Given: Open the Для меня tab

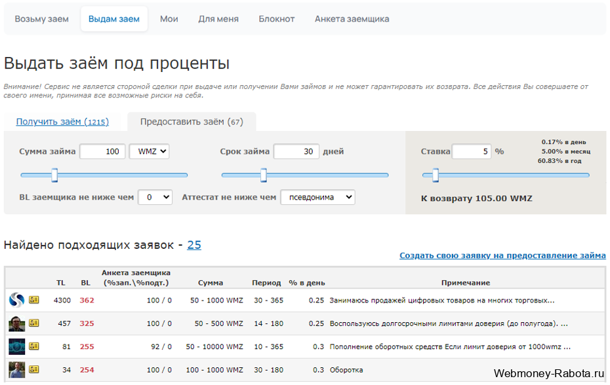Looking at the screenshot, I should click(x=218, y=18).
